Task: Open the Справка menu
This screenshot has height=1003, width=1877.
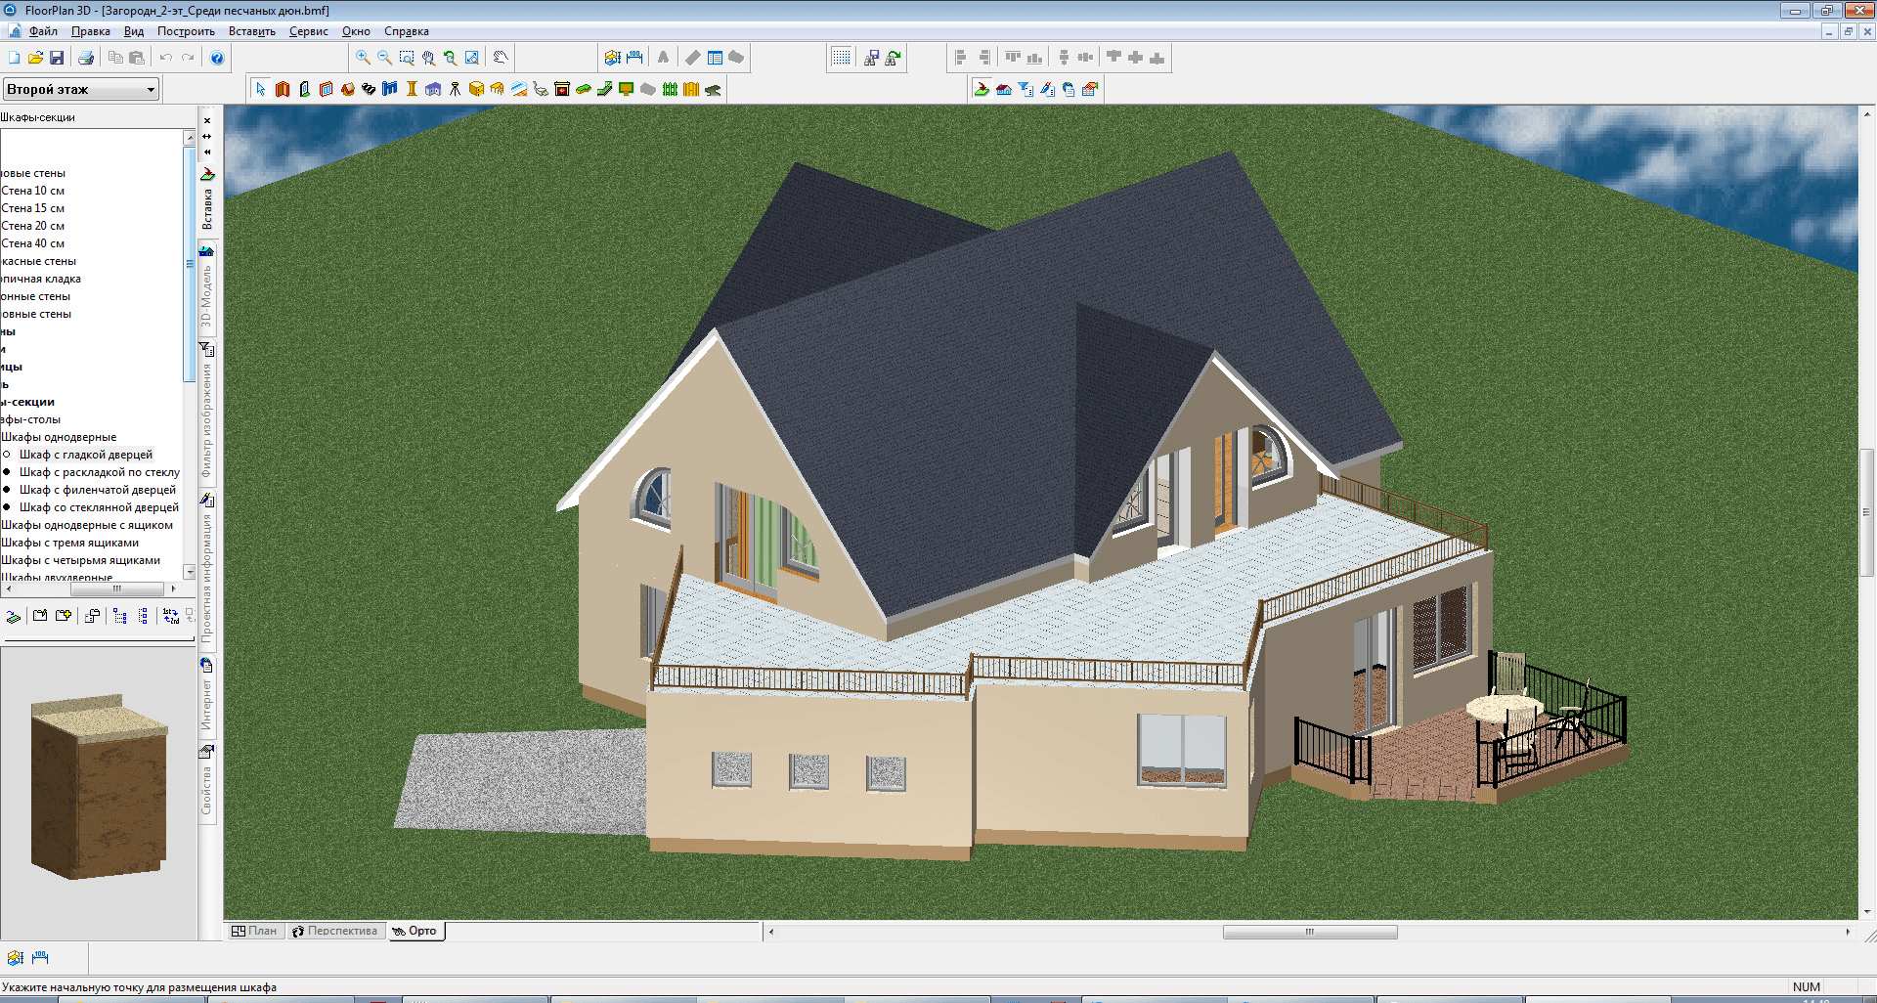Action: [407, 31]
